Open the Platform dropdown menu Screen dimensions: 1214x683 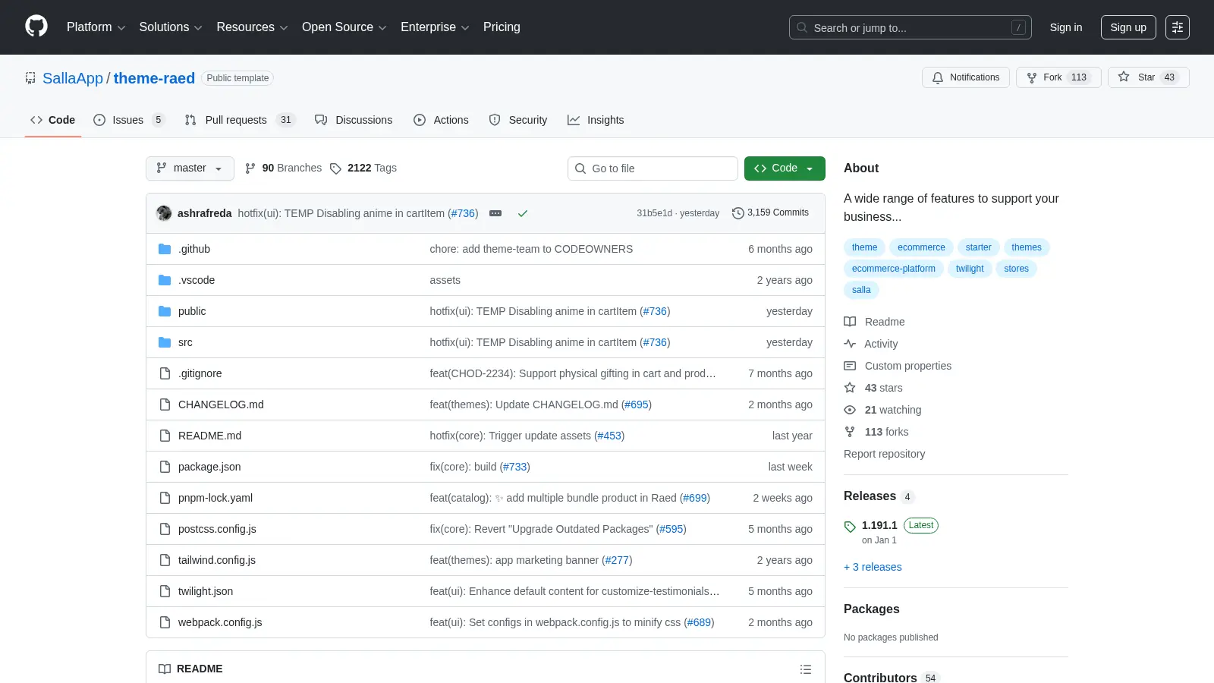click(x=96, y=27)
